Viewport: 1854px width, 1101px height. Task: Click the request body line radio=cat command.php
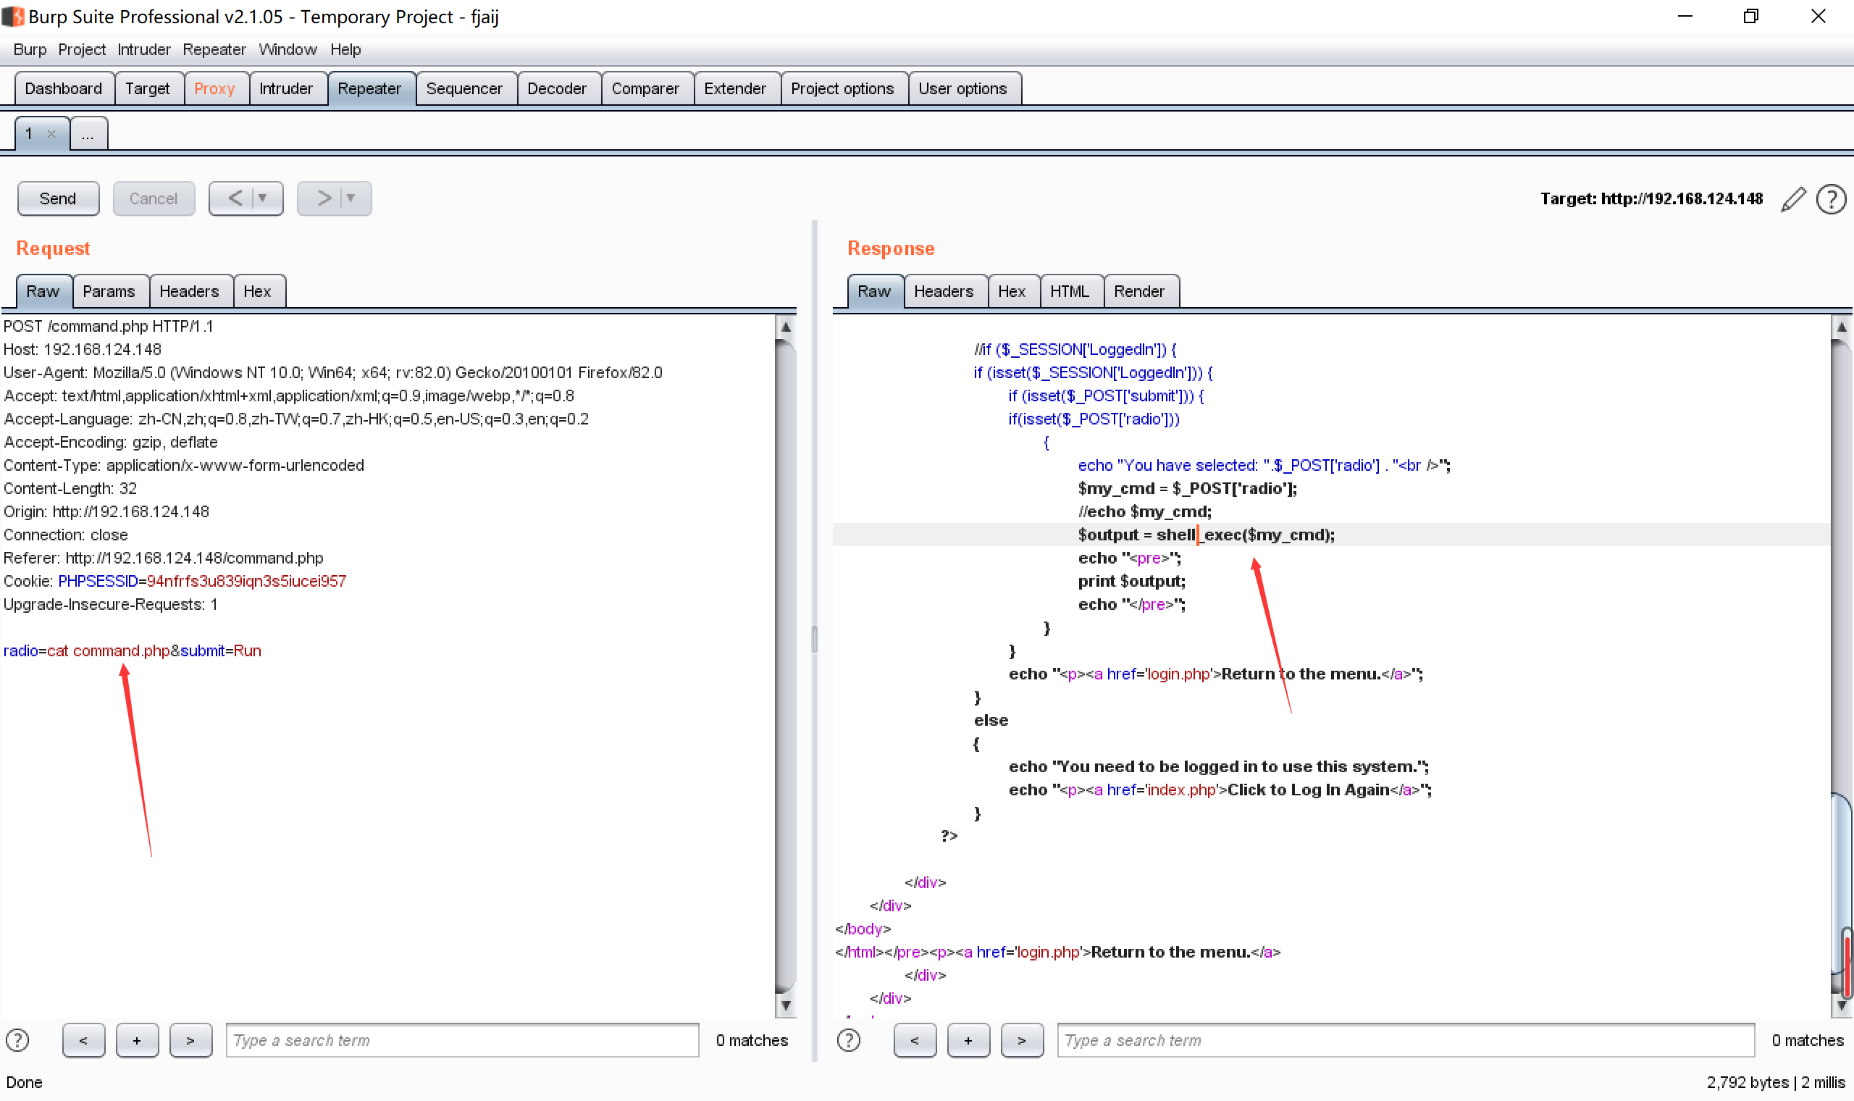click(133, 650)
